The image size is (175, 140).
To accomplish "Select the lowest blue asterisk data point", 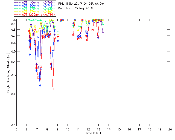I will click(40, 85).
